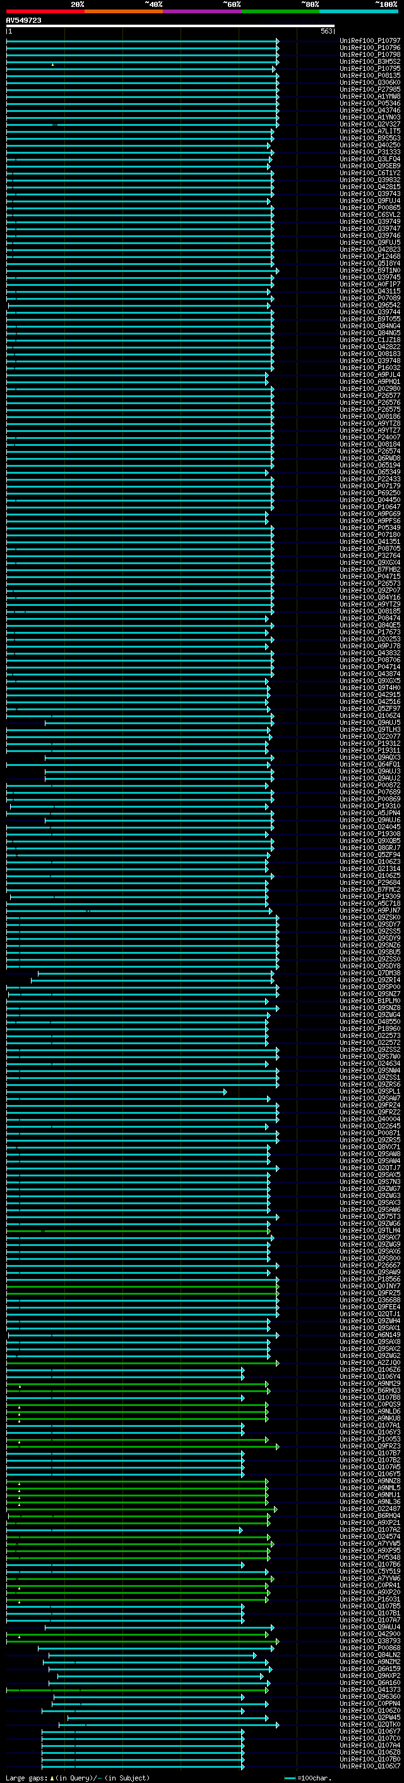
Task: Open hit UniRef100_B6RHQ3
Action: [x=369, y=1390]
